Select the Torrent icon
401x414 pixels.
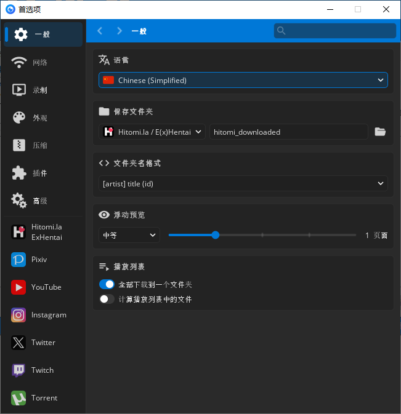(18, 398)
